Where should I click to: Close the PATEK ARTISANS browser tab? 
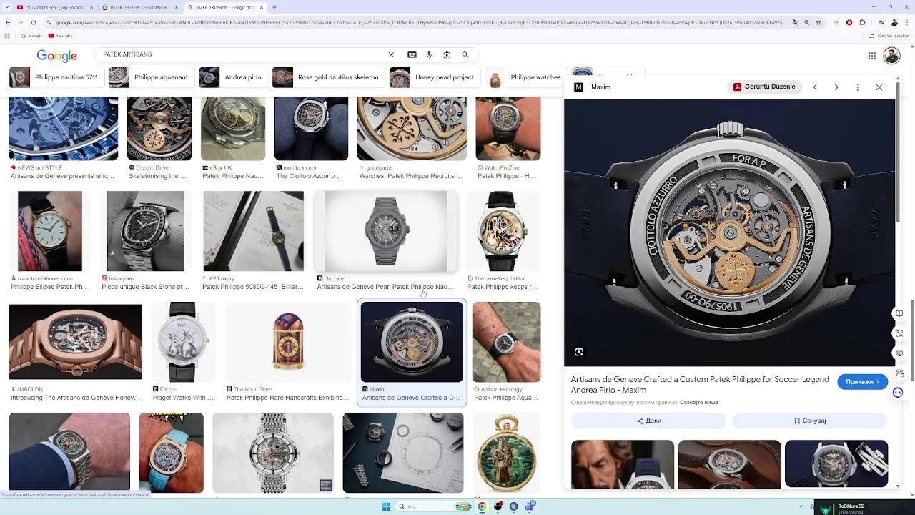262,7
